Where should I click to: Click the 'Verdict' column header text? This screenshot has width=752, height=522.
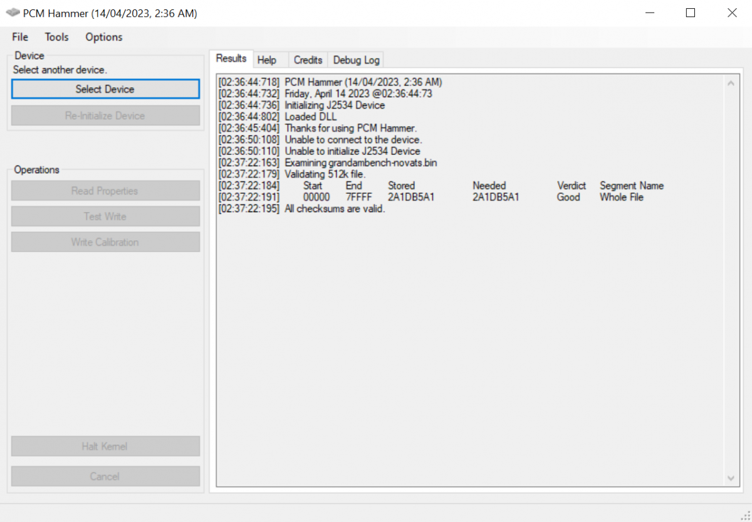[x=572, y=186]
